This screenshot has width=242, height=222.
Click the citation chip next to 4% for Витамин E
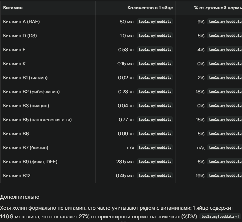[225, 50]
